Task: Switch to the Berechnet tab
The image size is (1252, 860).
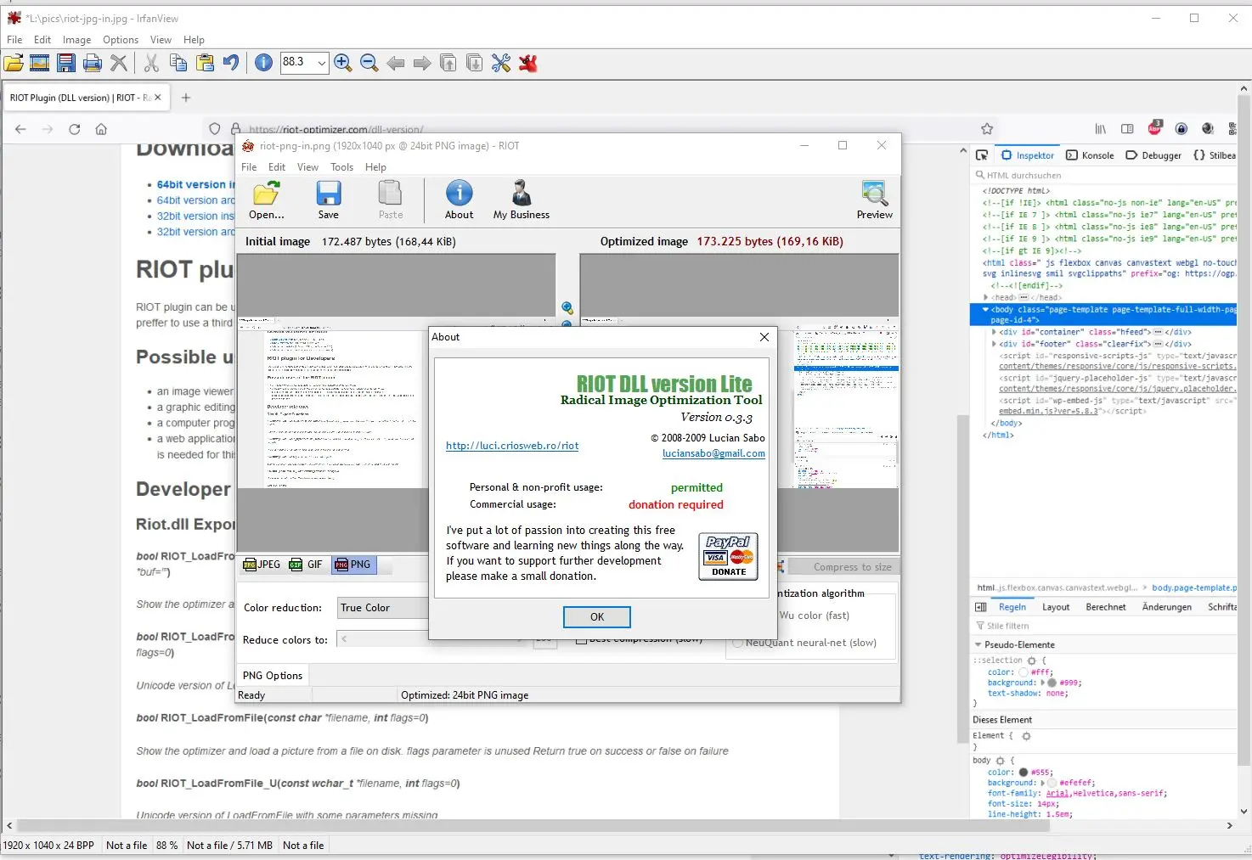Action: [x=1106, y=607]
